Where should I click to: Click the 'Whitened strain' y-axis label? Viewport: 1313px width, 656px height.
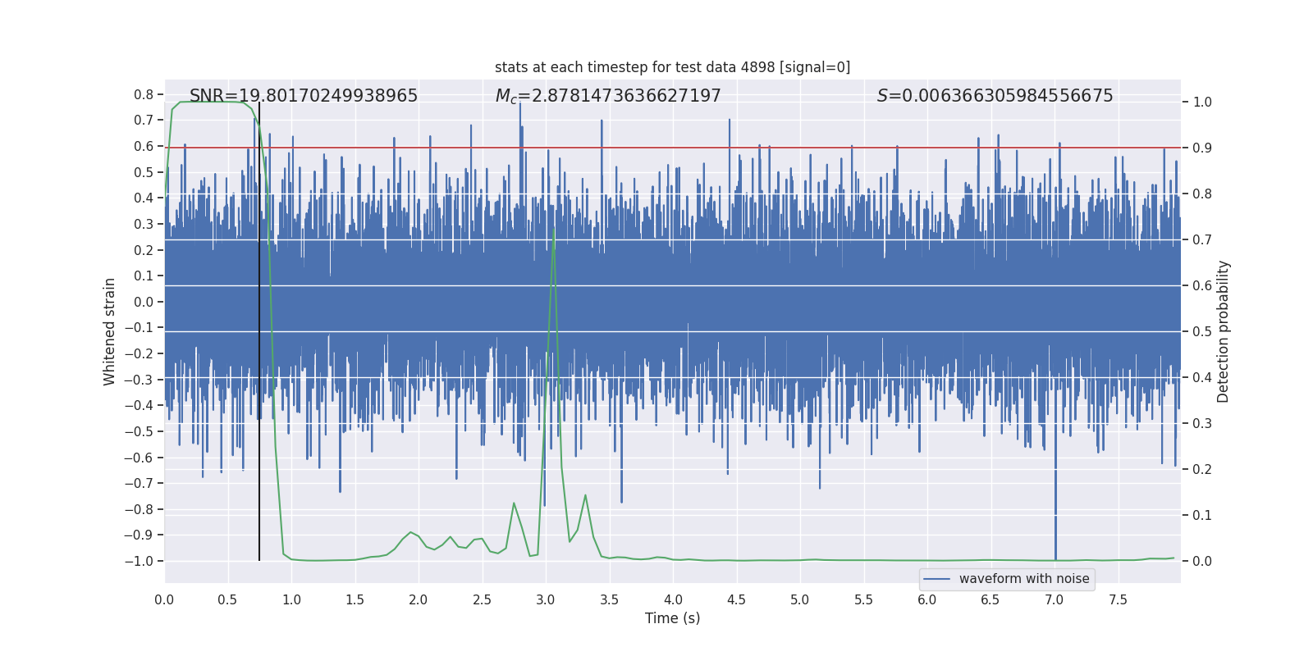109,331
